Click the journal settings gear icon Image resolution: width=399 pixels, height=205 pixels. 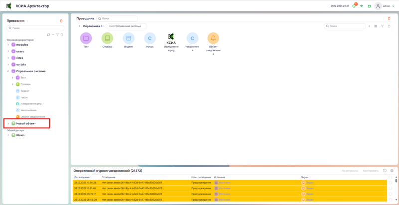click(x=392, y=171)
